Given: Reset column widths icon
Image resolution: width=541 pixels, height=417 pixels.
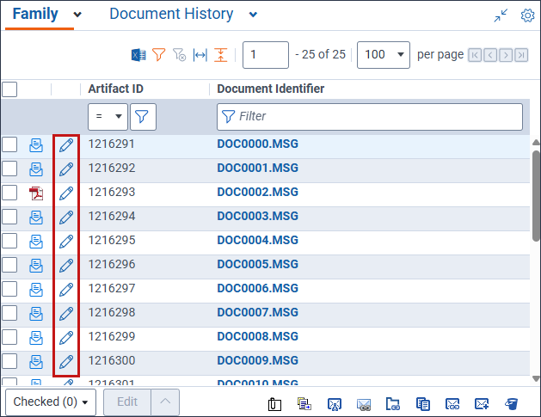Looking at the screenshot, I should tap(200, 55).
